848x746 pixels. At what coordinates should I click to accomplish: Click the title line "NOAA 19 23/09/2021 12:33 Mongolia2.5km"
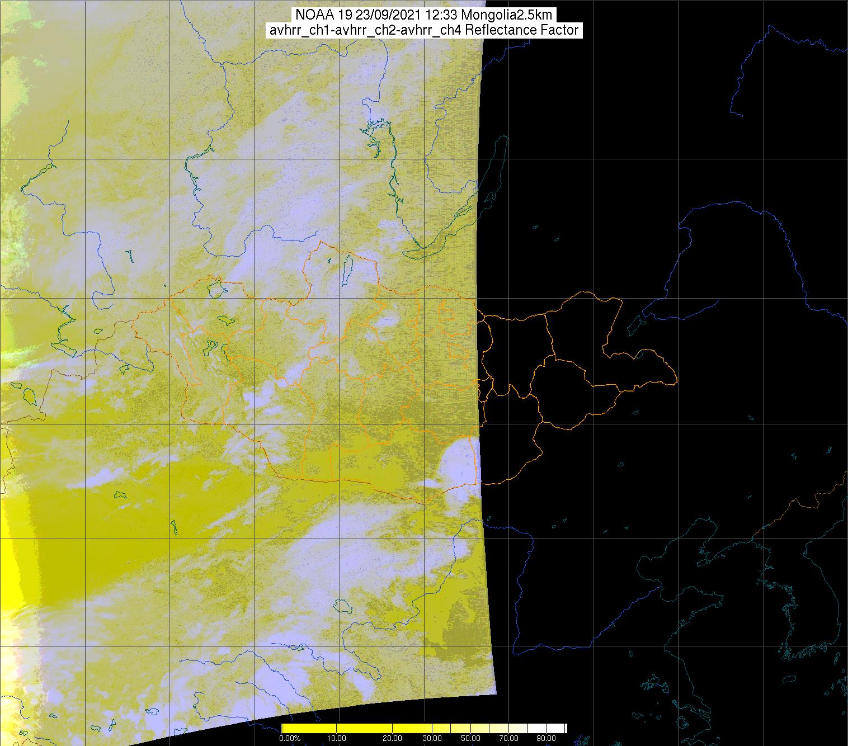click(423, 15)
